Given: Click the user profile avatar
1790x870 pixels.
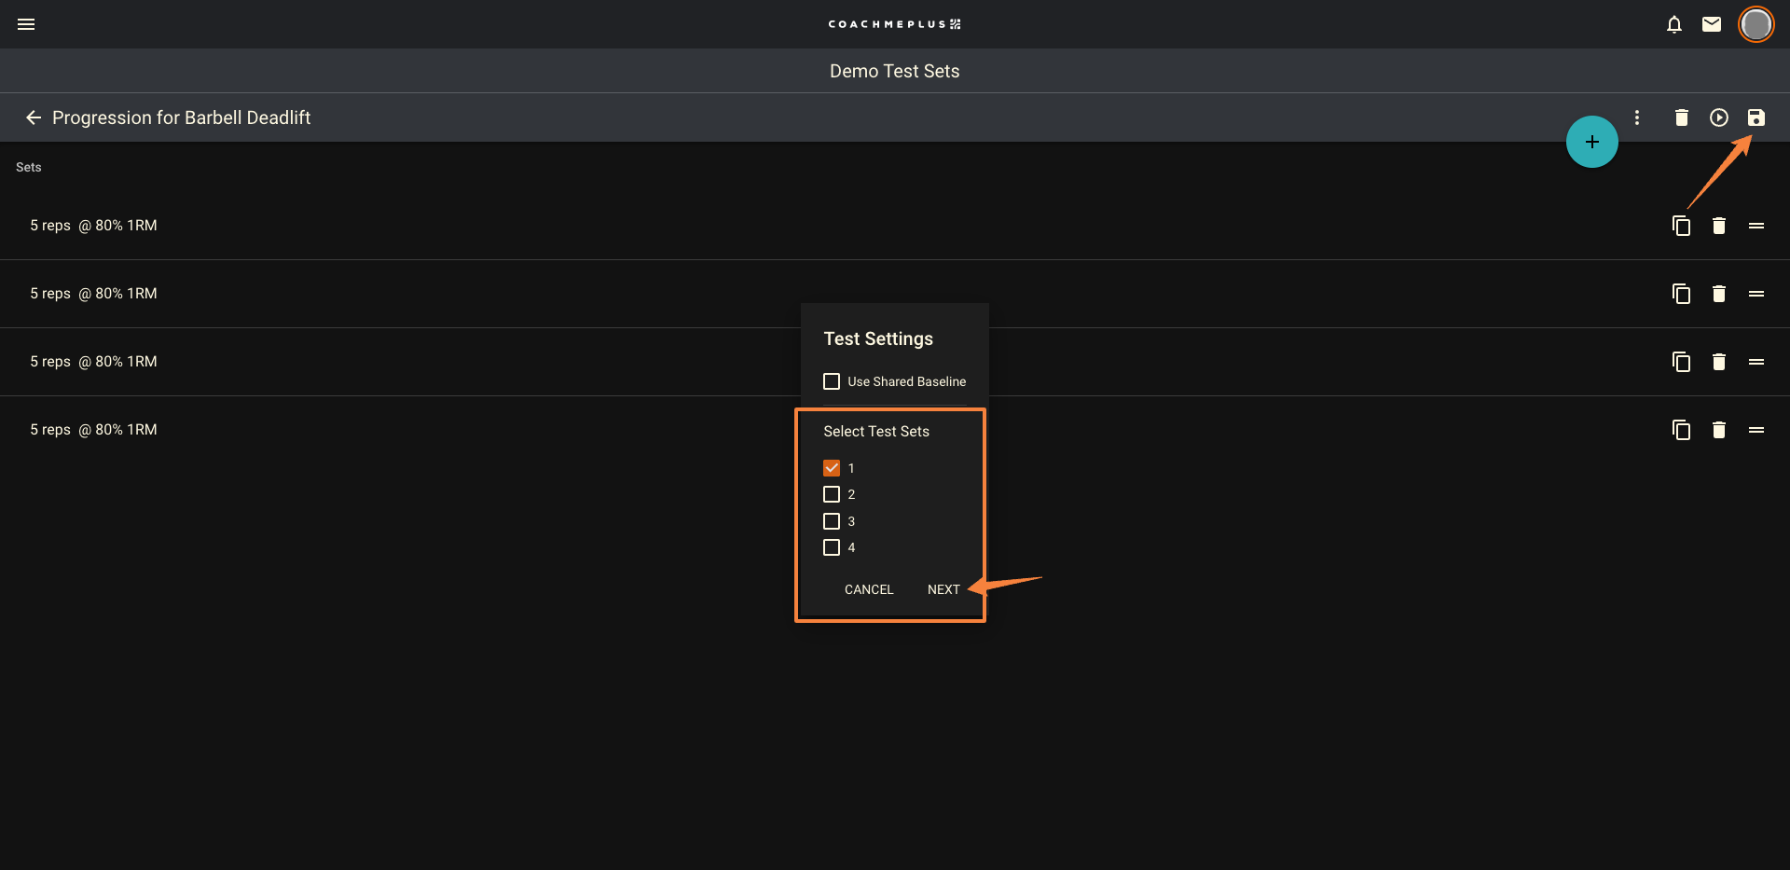Looking at the screenshot, I should tap(1756, 24).
